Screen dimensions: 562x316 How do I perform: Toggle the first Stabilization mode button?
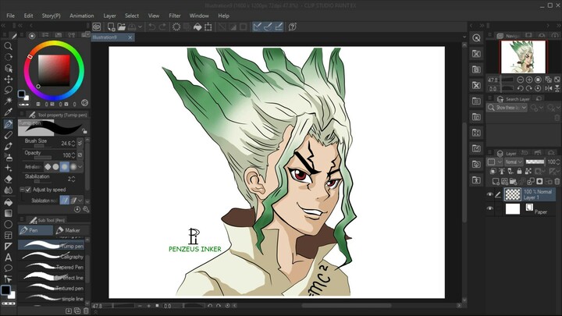click(x=65, y=201)
